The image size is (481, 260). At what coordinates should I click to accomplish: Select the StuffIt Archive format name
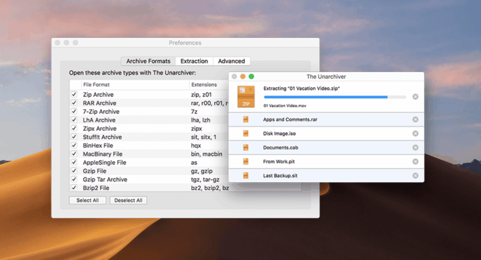102,137
